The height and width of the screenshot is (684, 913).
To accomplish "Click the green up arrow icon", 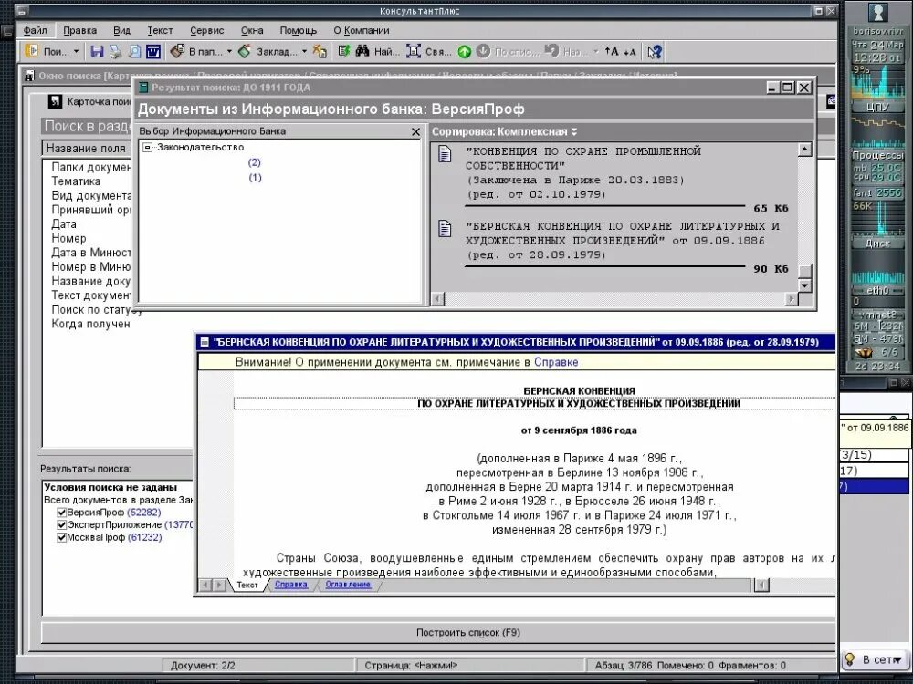I will (x=464, y=52).
